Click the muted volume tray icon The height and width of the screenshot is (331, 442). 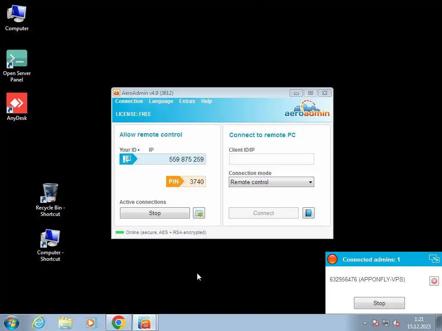(x=396, y=323)
